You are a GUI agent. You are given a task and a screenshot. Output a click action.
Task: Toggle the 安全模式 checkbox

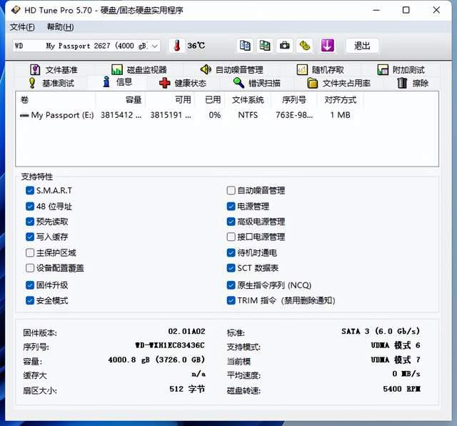[x=30, y=300]
